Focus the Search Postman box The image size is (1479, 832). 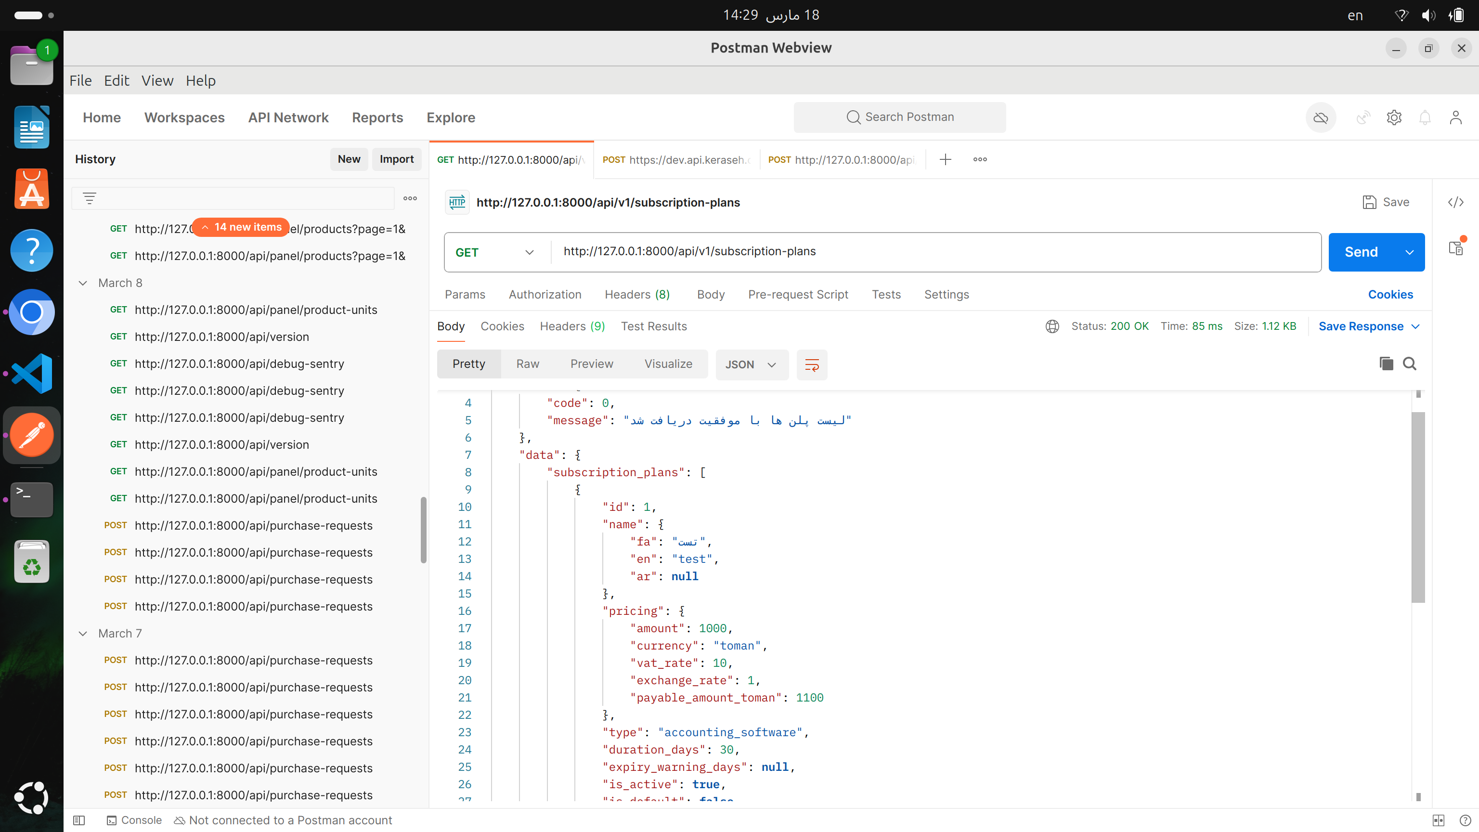pyautogui.click(x=900, y=117)
